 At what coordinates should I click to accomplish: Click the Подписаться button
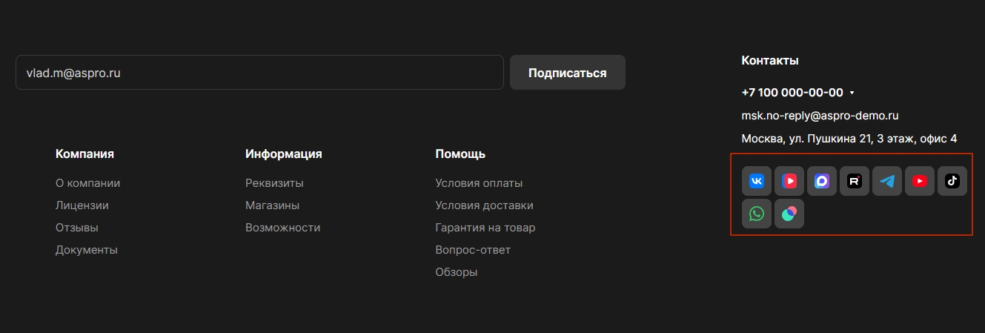(x=567, y=73)
